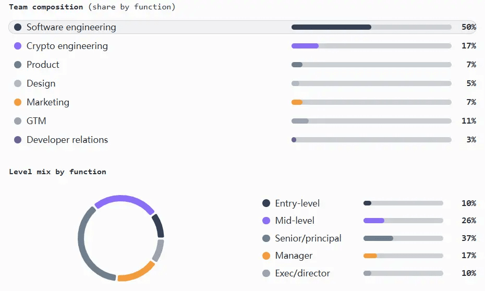Click the Senior/principal legend label
The height and width of the screenshot is (291, 485).
pos(308,238)
